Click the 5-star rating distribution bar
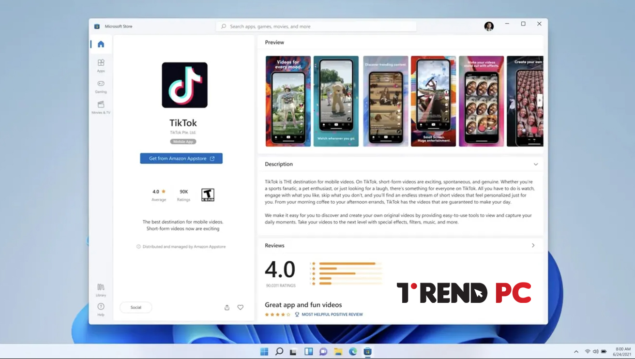This screenshot has height=359, width=635. [x=350, y=264]
